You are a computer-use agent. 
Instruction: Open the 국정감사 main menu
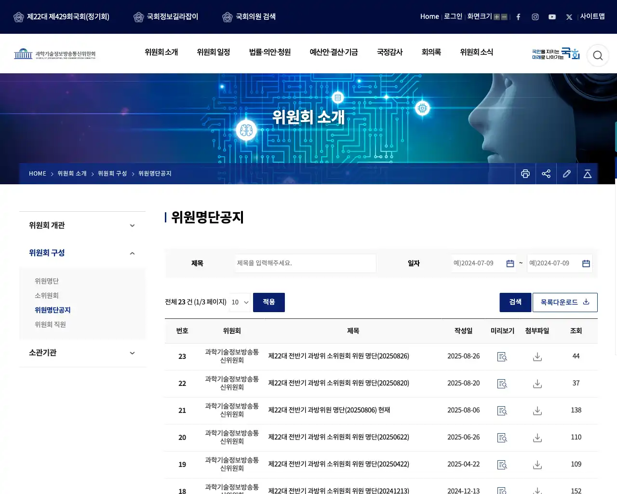[389, 52]
